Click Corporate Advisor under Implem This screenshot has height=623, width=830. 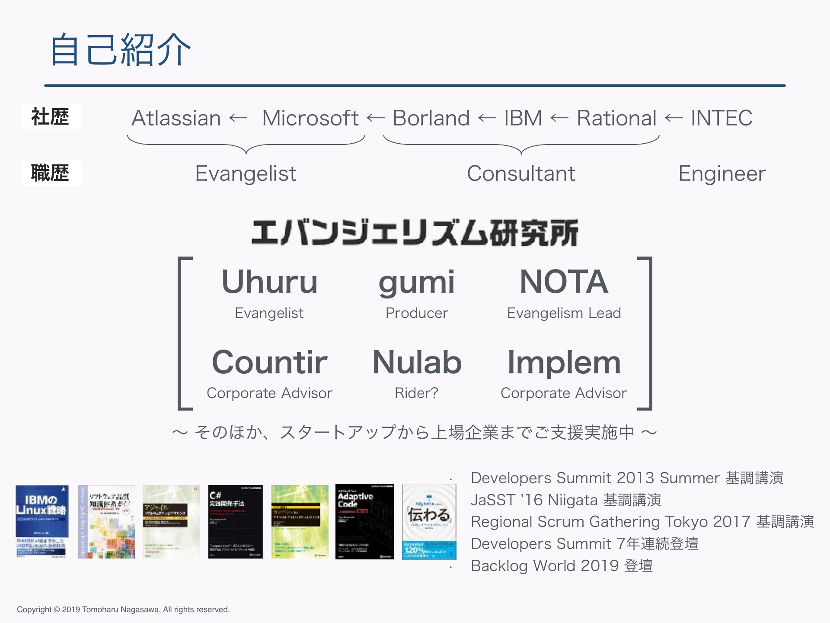[564, 393]
